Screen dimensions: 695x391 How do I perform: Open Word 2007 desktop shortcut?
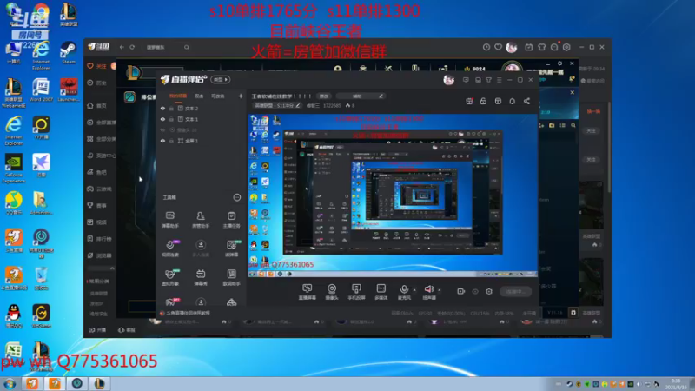[41, 90]
